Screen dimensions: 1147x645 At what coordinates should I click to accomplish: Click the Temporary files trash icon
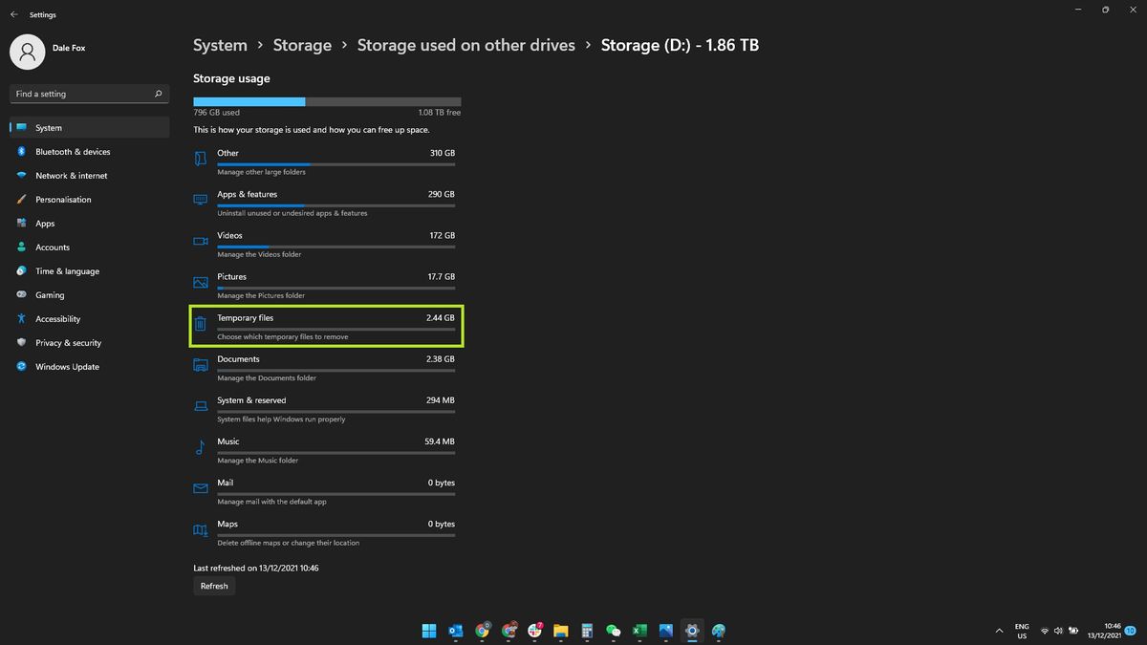tap(200, 324)
